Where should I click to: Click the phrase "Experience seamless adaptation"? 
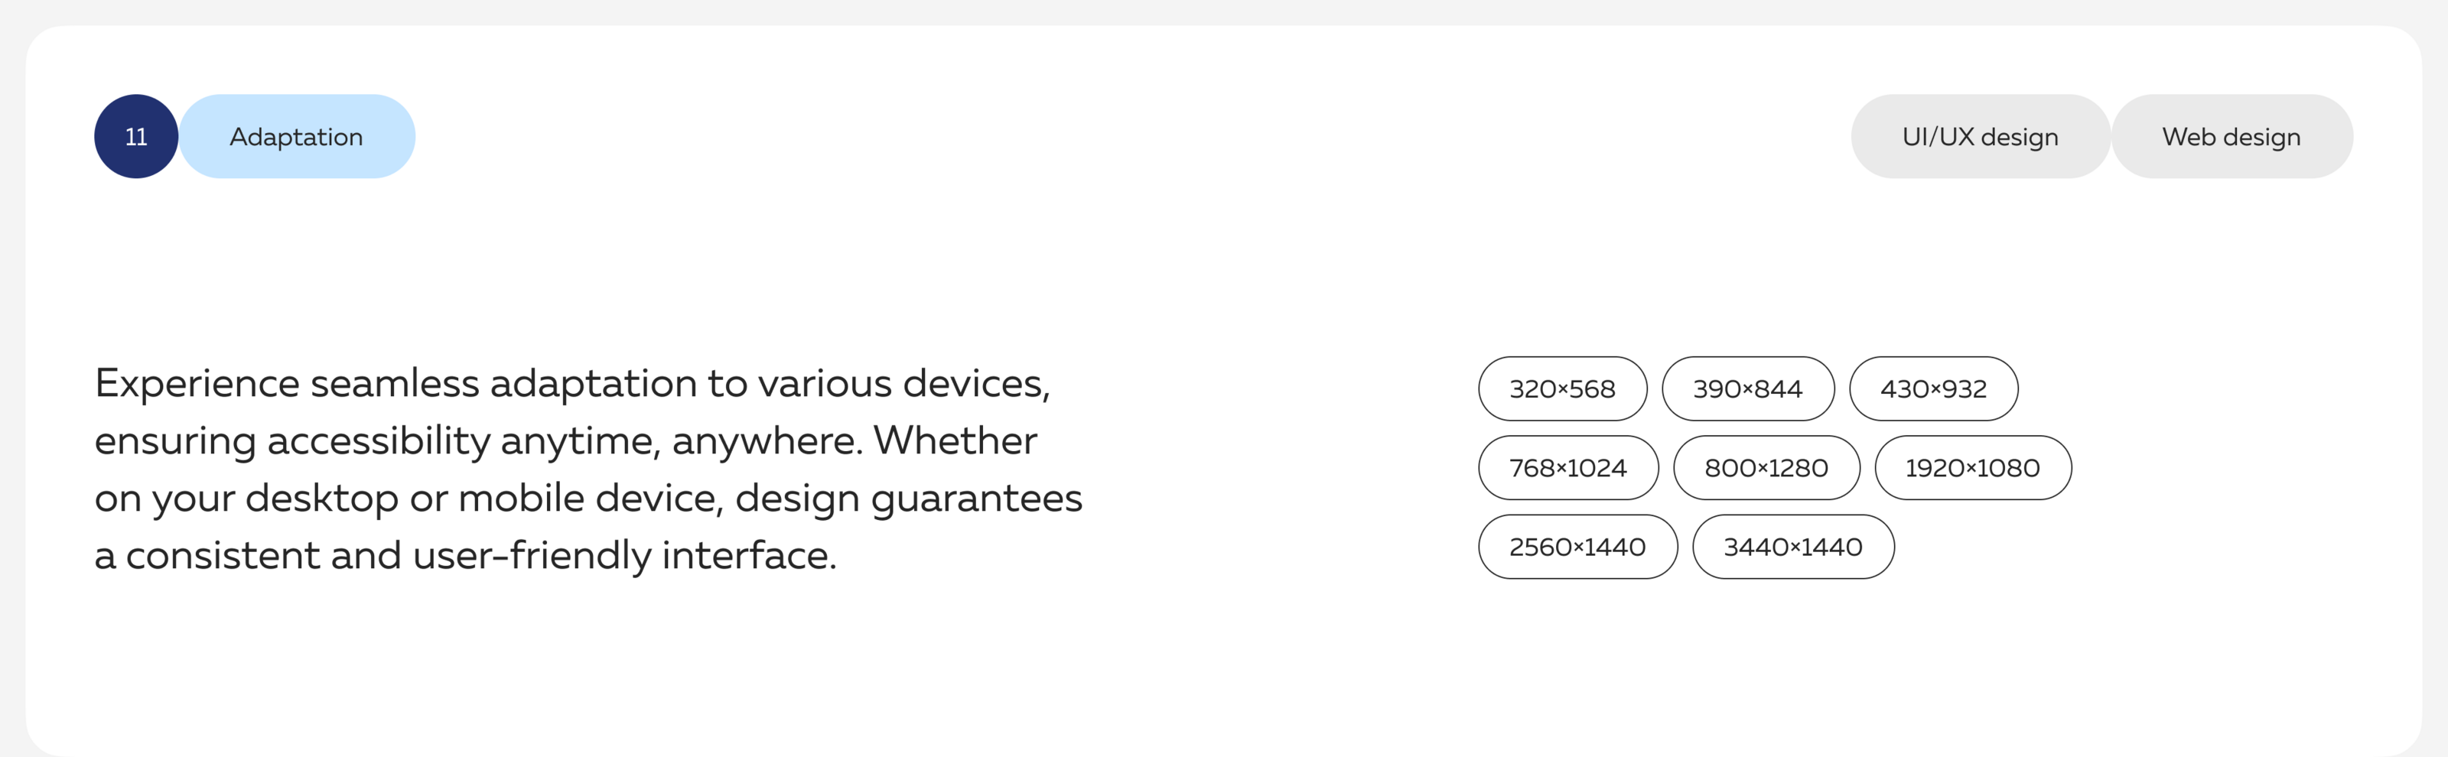pyautogui.click(x=396, y=384)
